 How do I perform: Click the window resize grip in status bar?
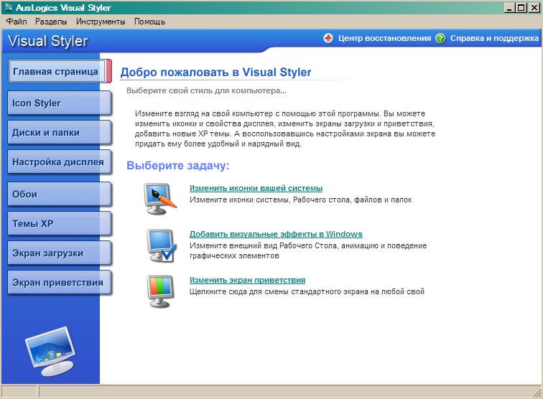(x=537, y=393)
